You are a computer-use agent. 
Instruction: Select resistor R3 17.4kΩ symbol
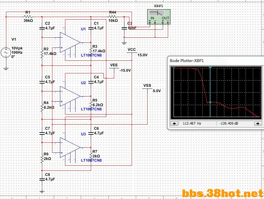coord(91,51)
